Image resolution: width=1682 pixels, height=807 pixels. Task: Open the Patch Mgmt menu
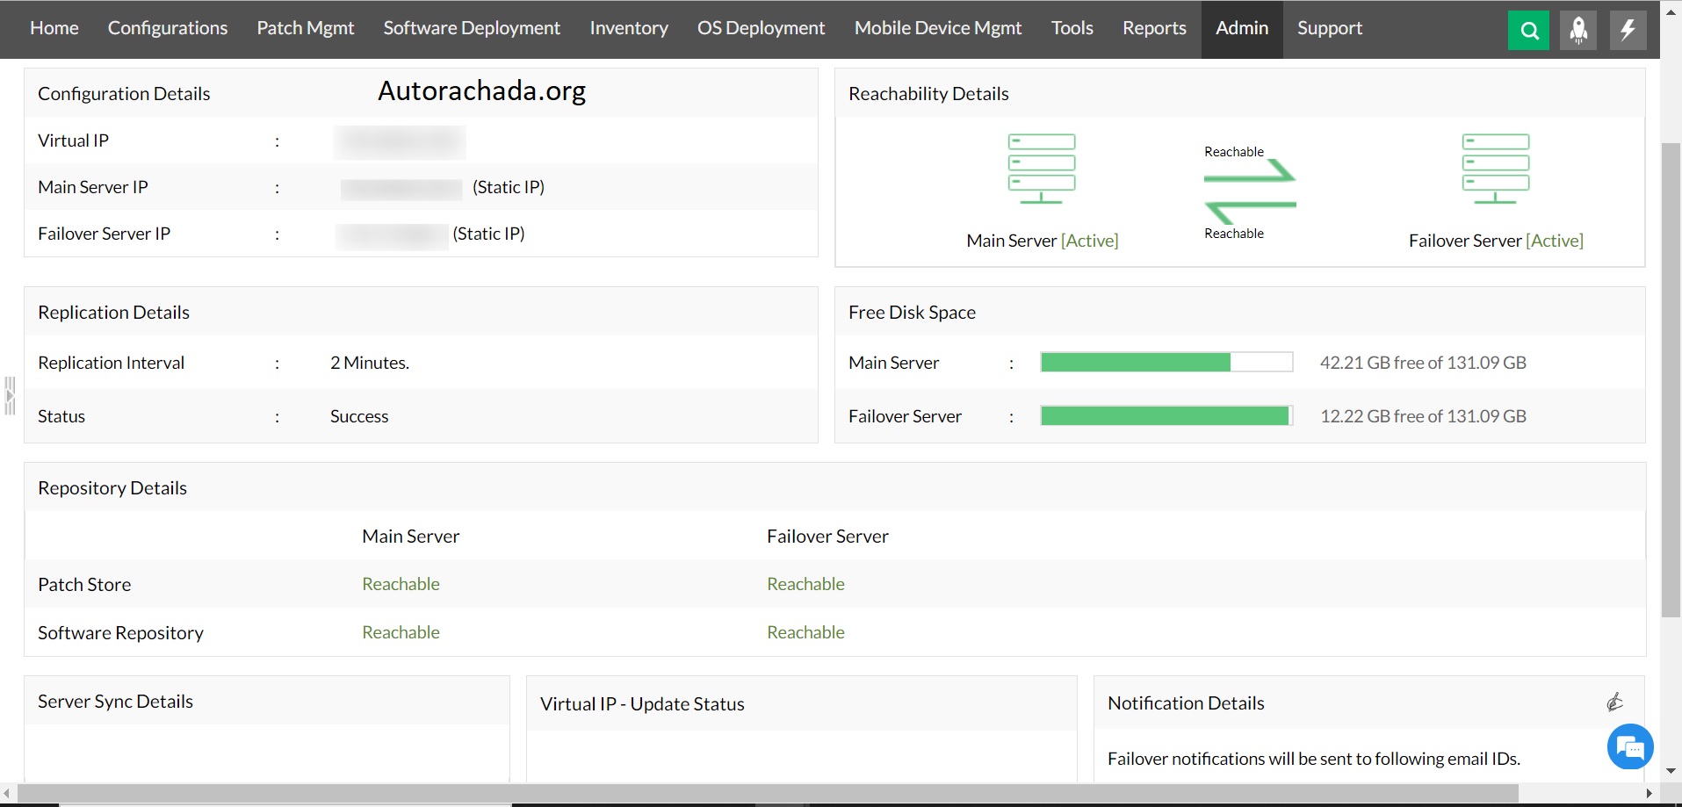click(305, 28)
